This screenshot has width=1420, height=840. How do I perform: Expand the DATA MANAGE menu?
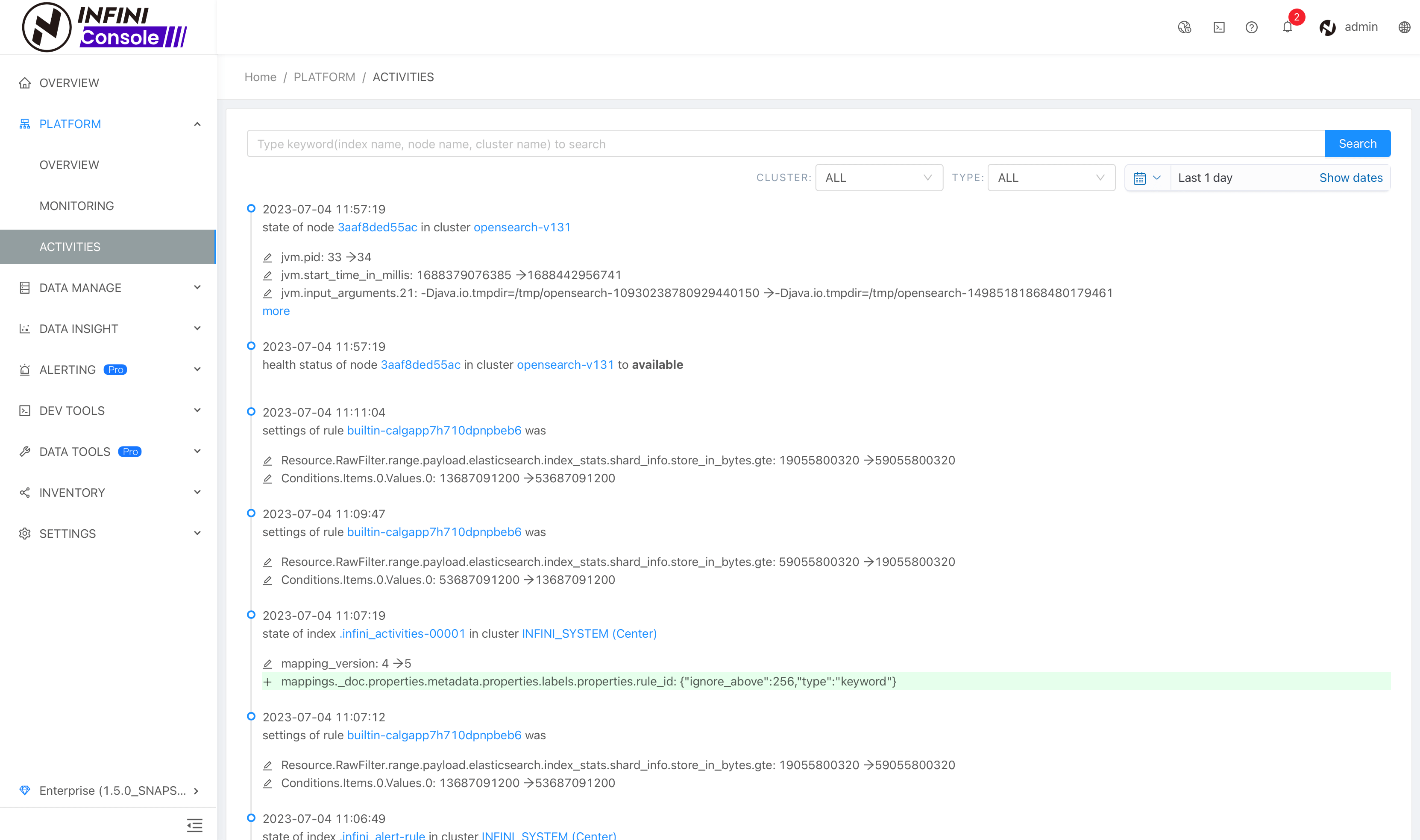(197, 288)
